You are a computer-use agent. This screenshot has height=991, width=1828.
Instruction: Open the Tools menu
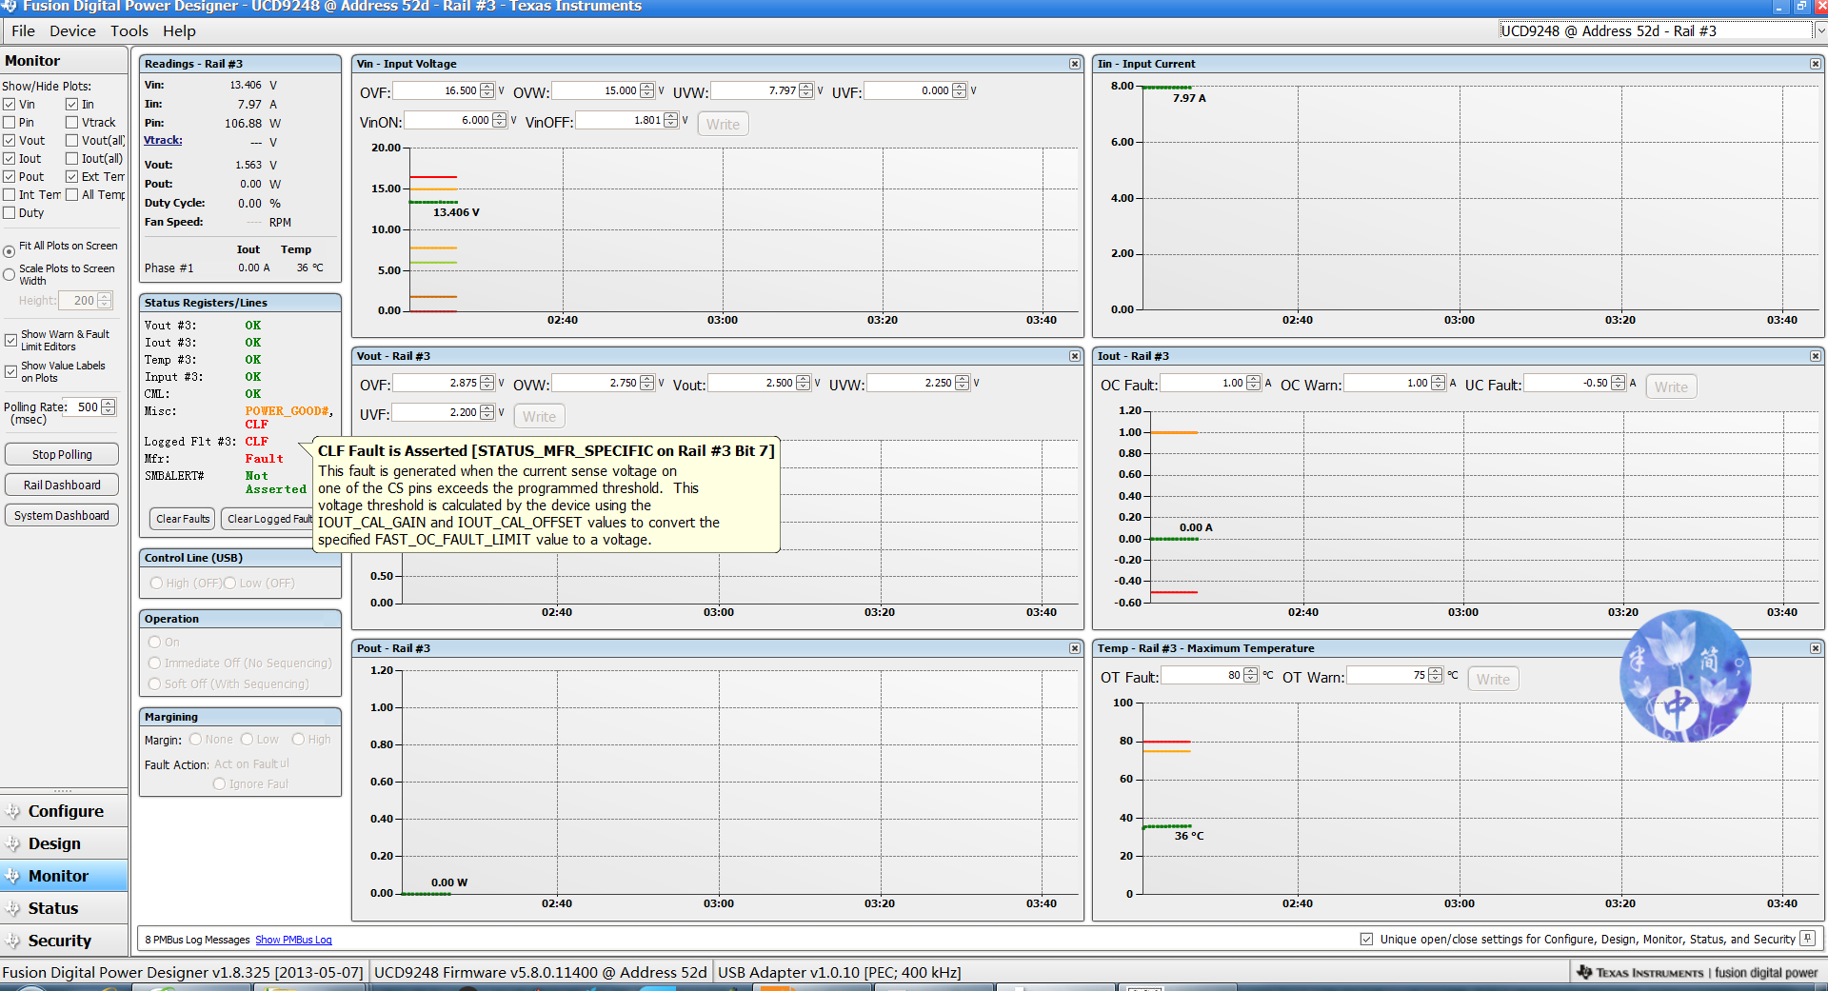[x=129, y=30]
